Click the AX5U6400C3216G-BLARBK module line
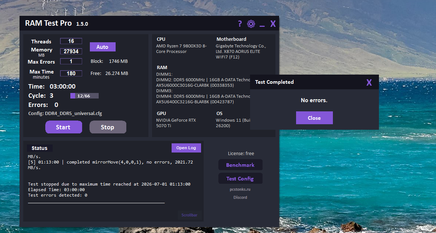Screen dimensions: 436x233 195,102
